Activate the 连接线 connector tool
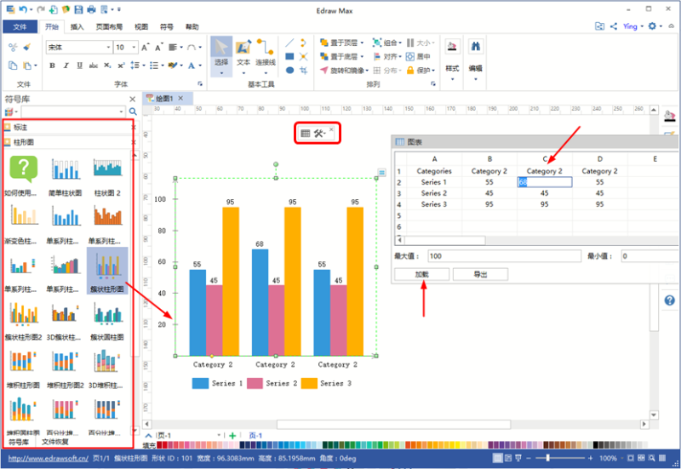 (266, 51)
